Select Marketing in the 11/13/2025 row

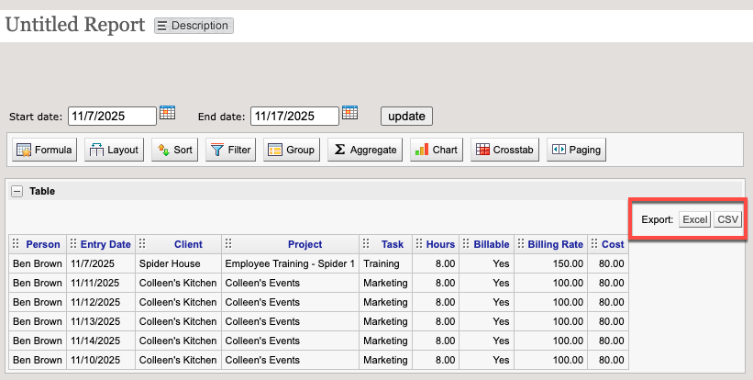(385, 321)
